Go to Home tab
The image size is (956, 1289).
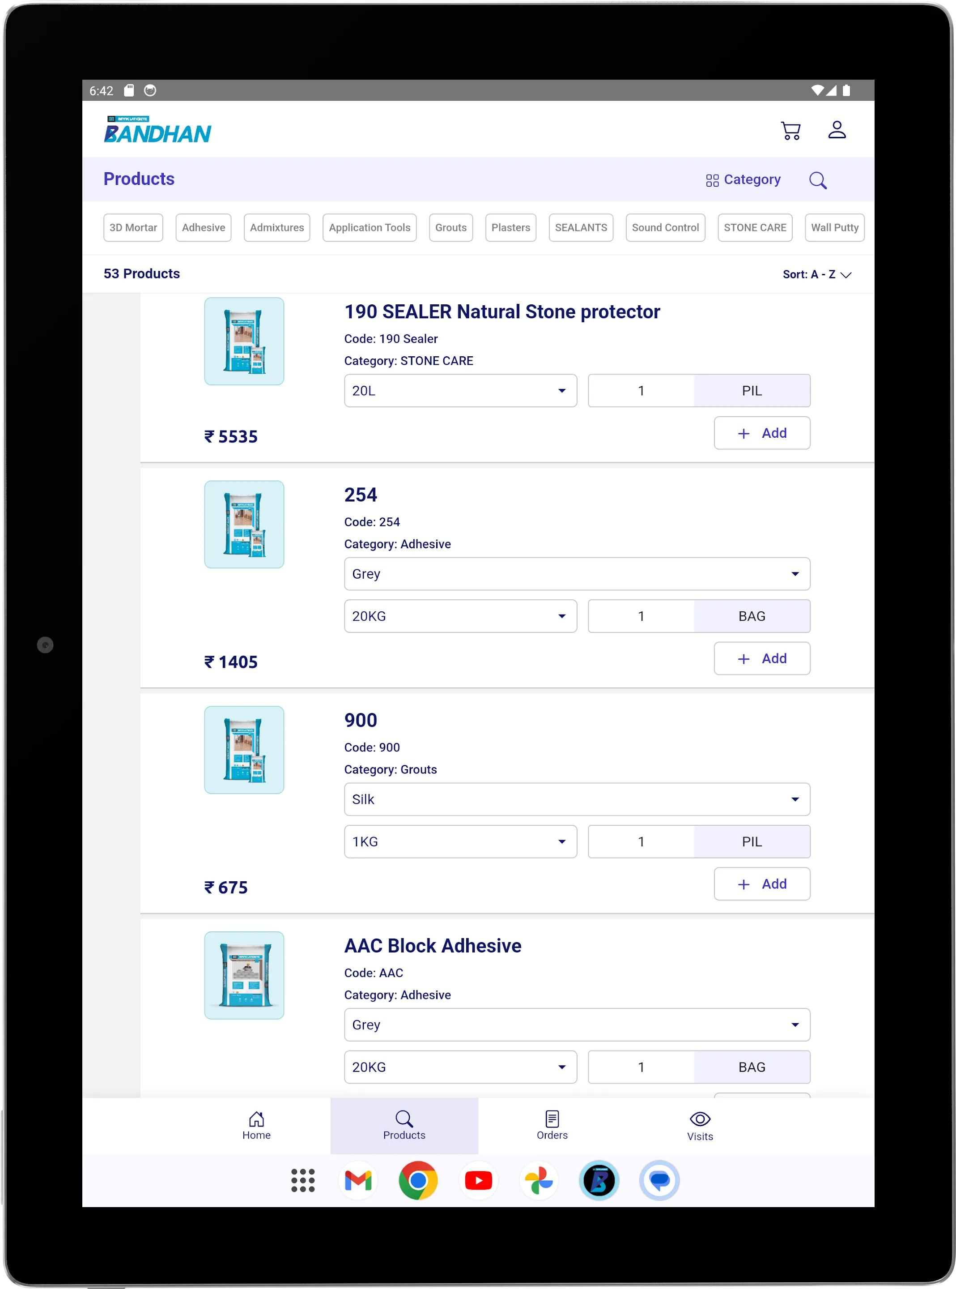(256, 1125)
